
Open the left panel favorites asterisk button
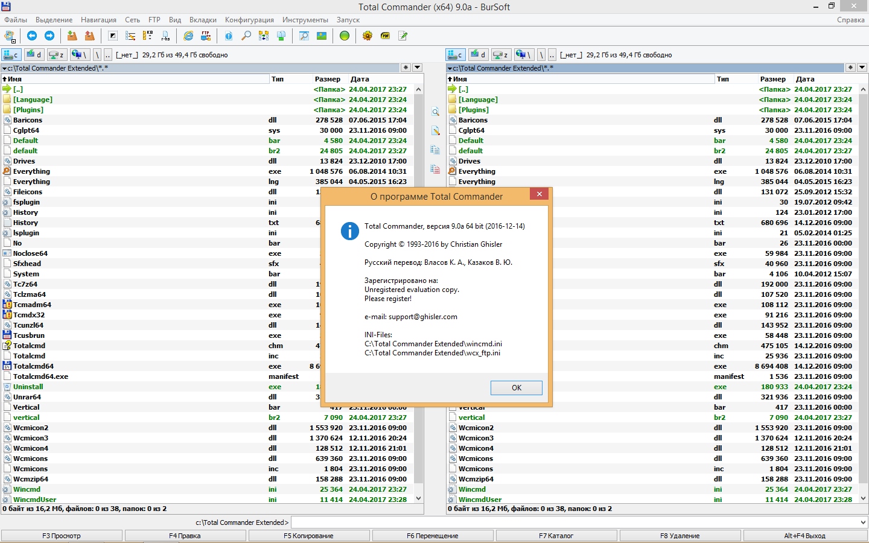(x=406, y=68)
